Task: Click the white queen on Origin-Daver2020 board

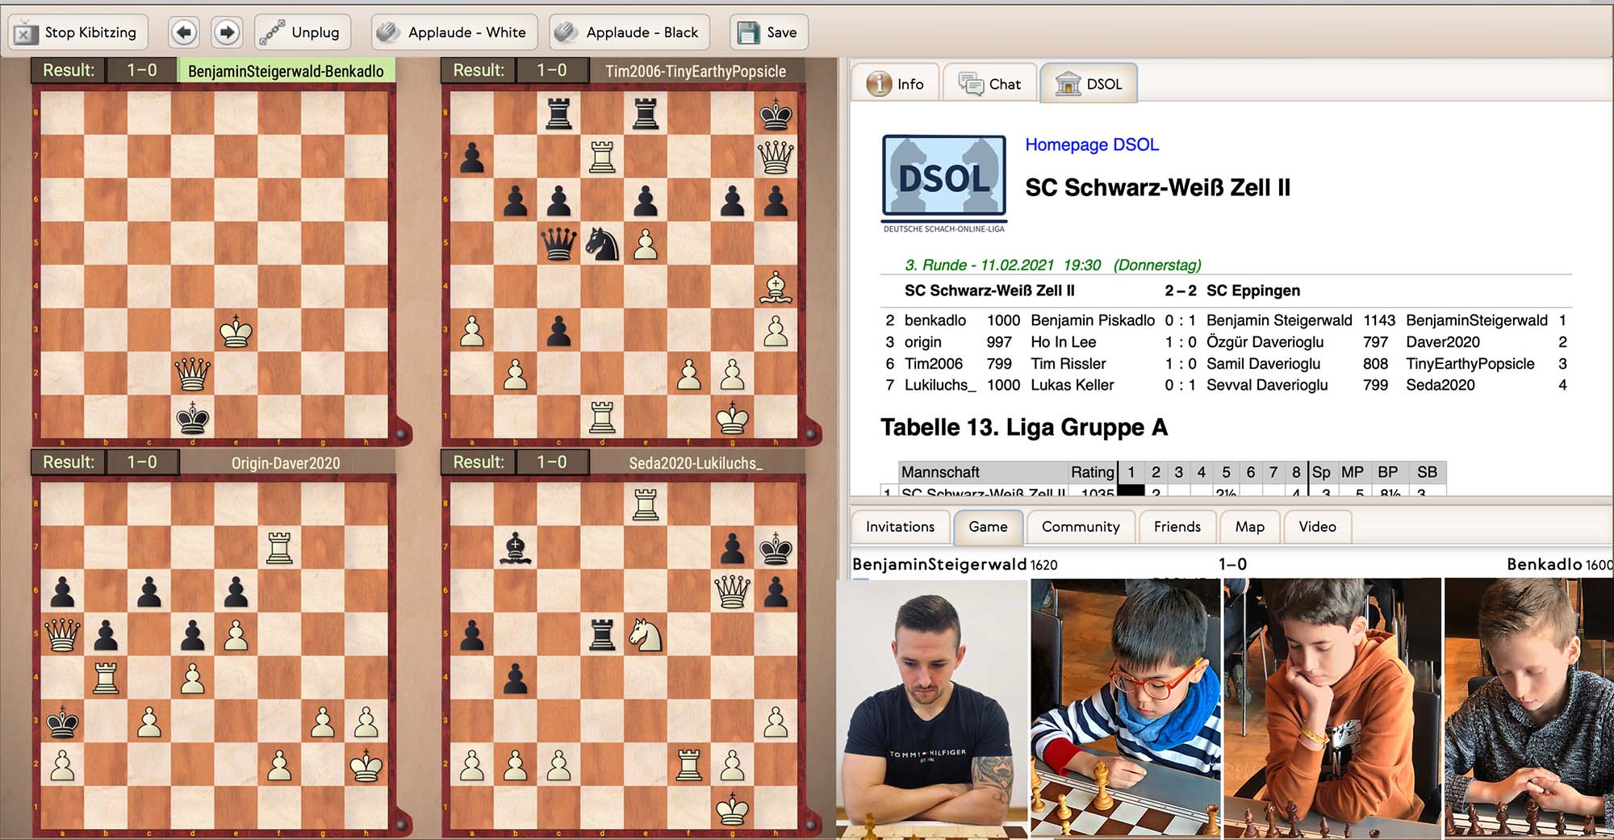Action: click(63, 635)
